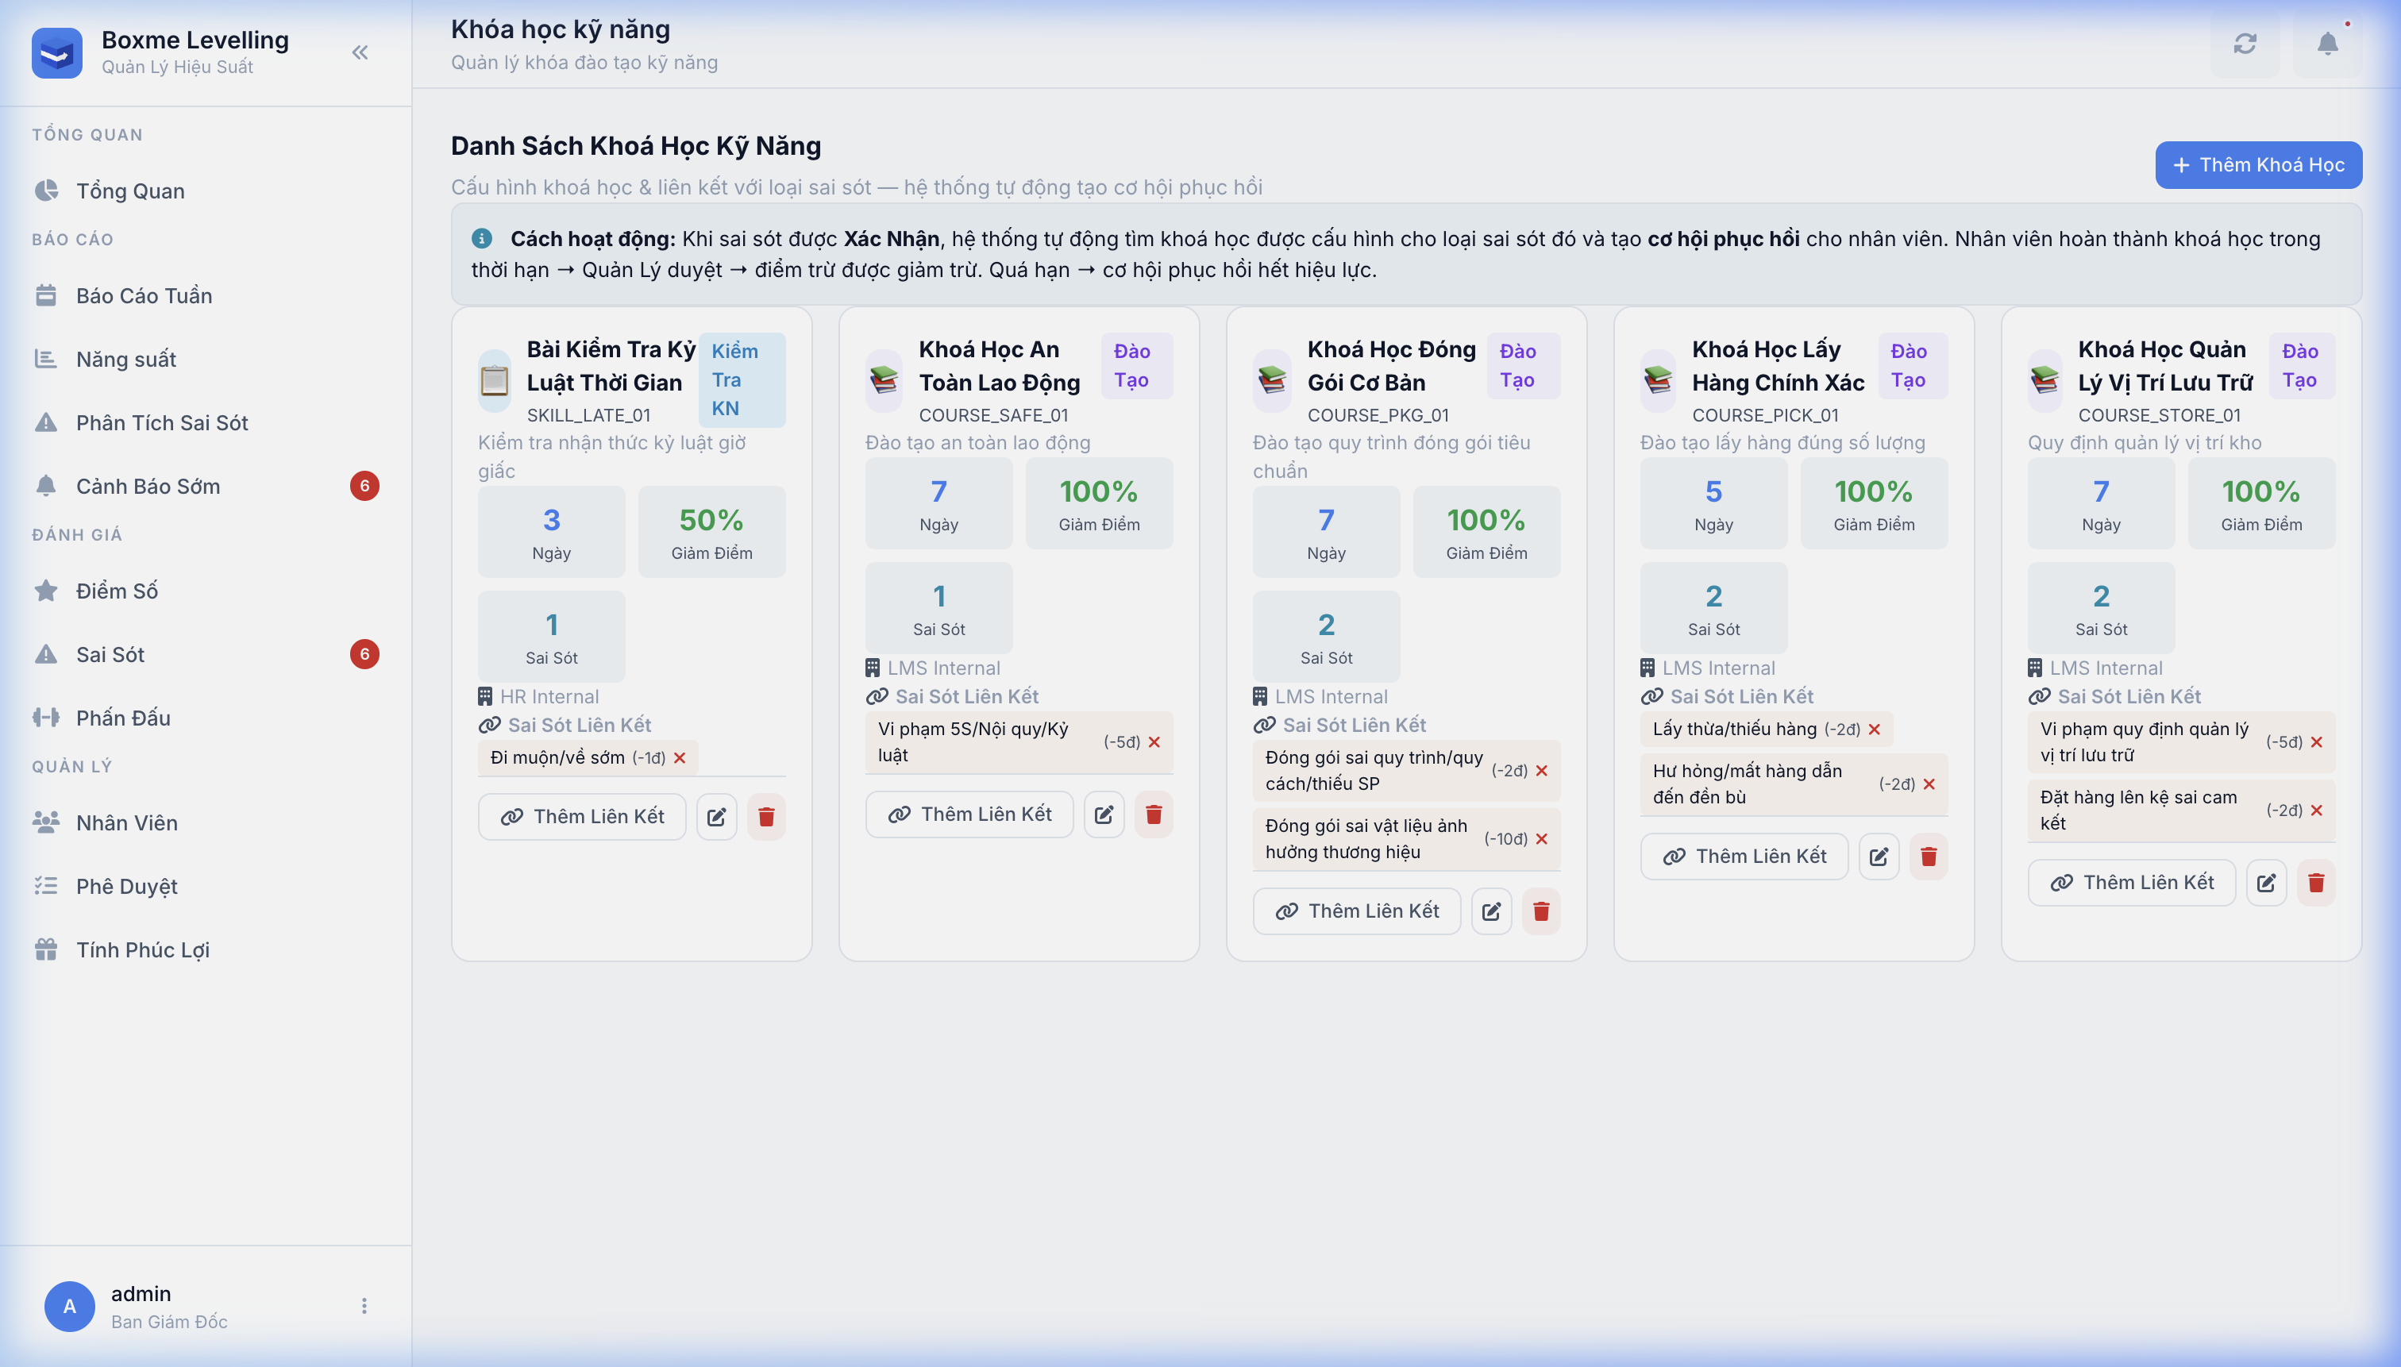Remove Đóng gói sai vật liệu link tag

(x=1542, y=839)
